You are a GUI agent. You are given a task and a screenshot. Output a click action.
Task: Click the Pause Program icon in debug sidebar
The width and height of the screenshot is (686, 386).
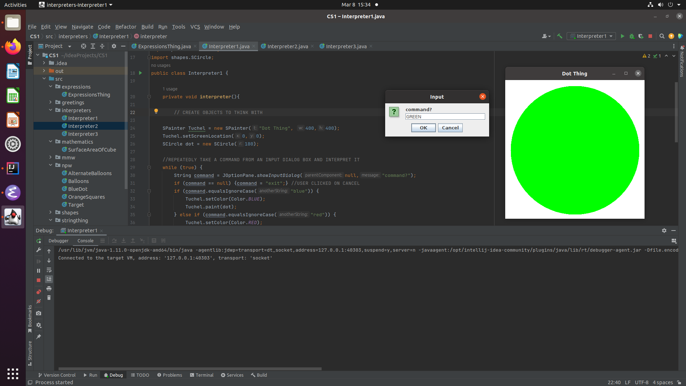pos(39,271)
